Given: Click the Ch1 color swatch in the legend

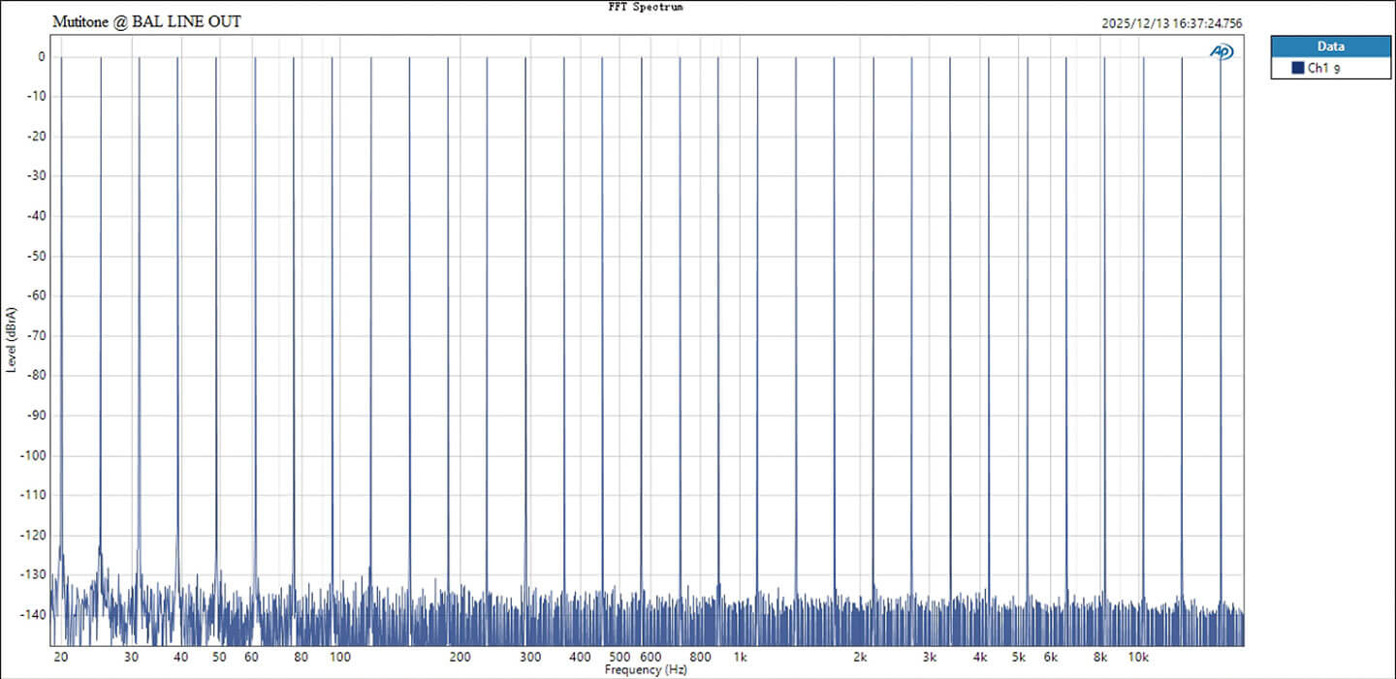Looking at the screenshot, I should coord(1297,68).
